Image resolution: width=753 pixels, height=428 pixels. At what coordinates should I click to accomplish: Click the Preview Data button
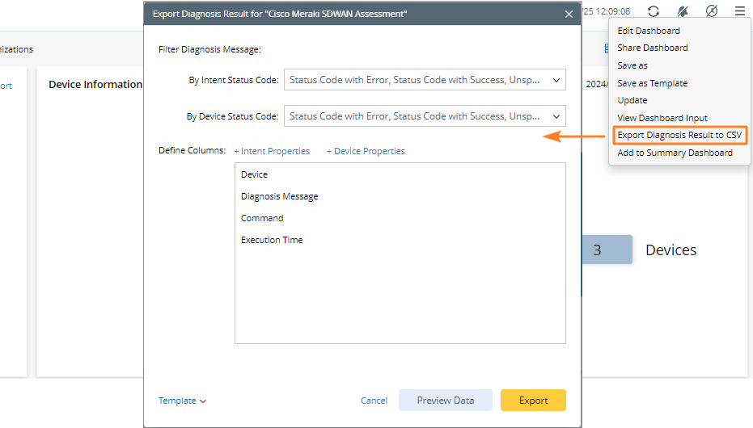click(x=445, y=401)
